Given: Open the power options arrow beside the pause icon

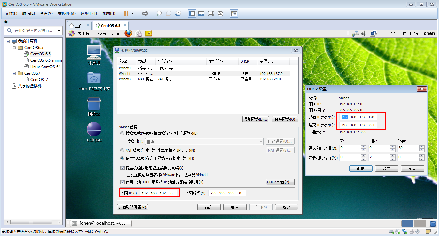Looking at the screenshot, I should (133, 13).
